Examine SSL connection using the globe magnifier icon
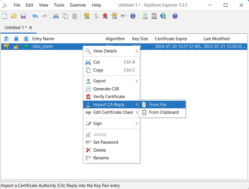This screenshot has width=249, height=189. [163, 16]
